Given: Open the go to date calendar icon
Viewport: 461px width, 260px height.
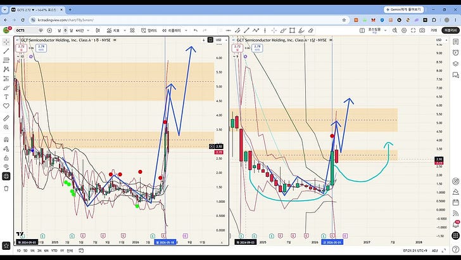Looking at the screenshot, I should click(81, 250).
